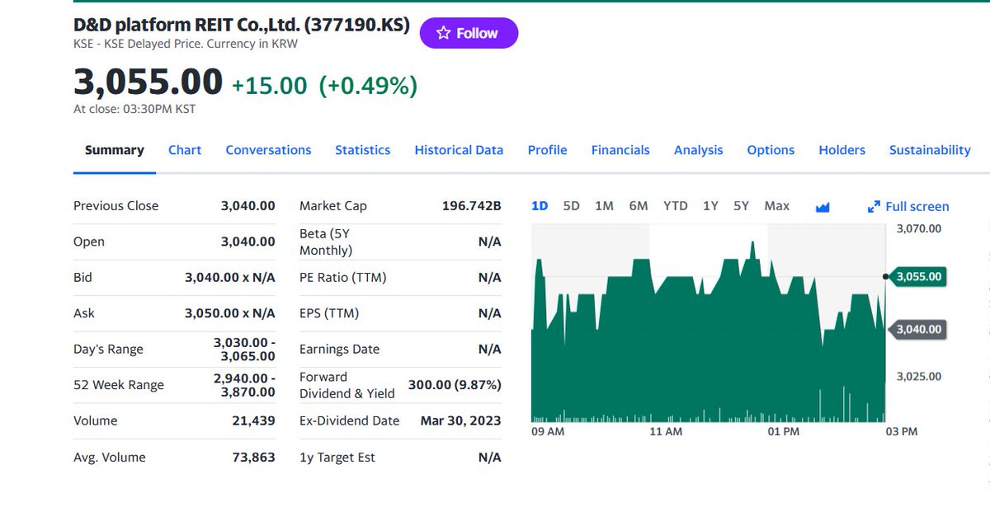Viewport: 990px width, 507px height.
Task: Click the EPS (TTM) label
Action: tap(329, 313)
